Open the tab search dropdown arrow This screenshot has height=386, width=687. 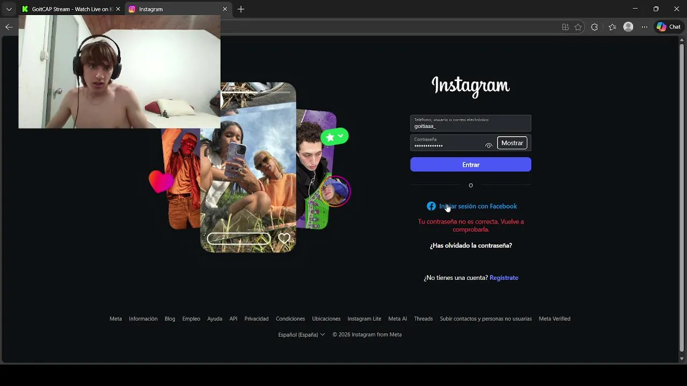9,9
